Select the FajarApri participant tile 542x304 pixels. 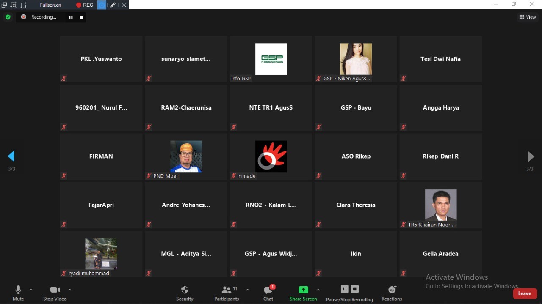coord(101,205)
